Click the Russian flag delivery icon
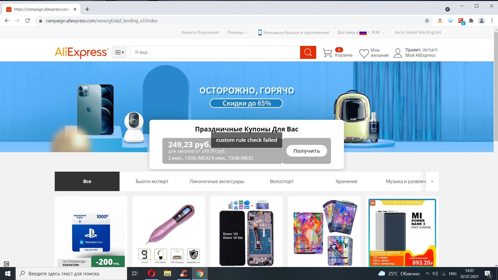Screen dimensions: 498x280 click(x=363, y=33)
